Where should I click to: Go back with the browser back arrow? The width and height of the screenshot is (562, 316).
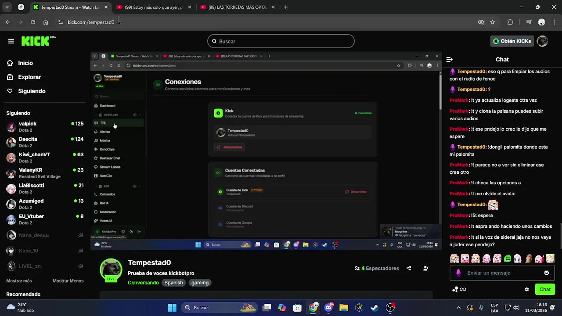[8, 22]
